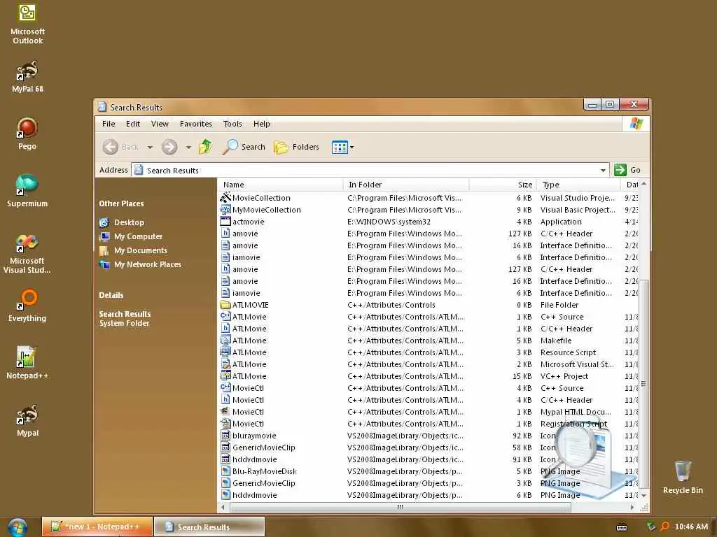The height and width of the screenshot is (537, 717).
Task: Click scroll right arrow of file list
Action: (x=632, y=507)
